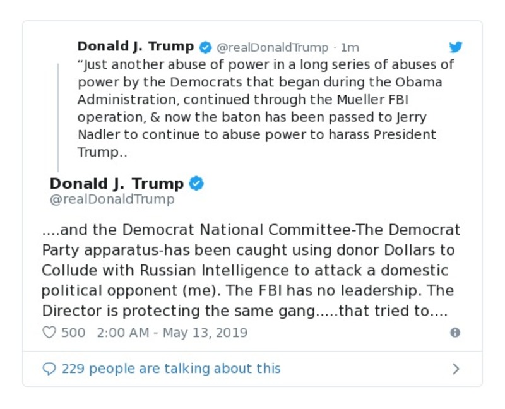Open the @realDonaldTrump profile handle
Screen dimensions: 505x409
pyautogui.click(x=112, y=199)
